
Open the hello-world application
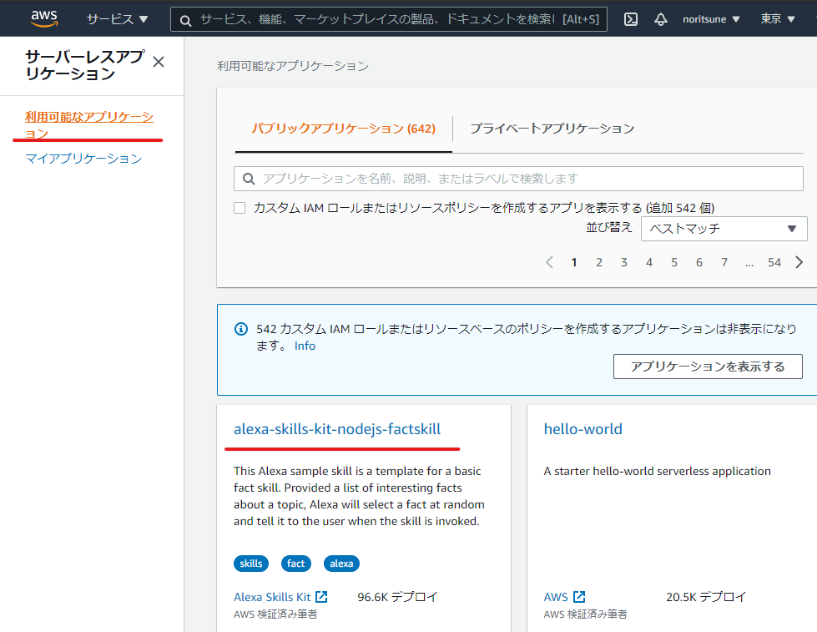[583, 429]
